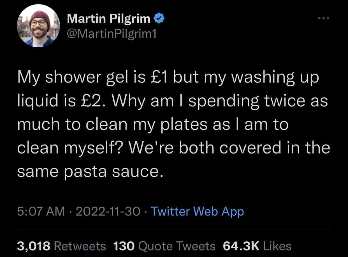Click the blue verified checkmark badge

(x=159, y=19)
